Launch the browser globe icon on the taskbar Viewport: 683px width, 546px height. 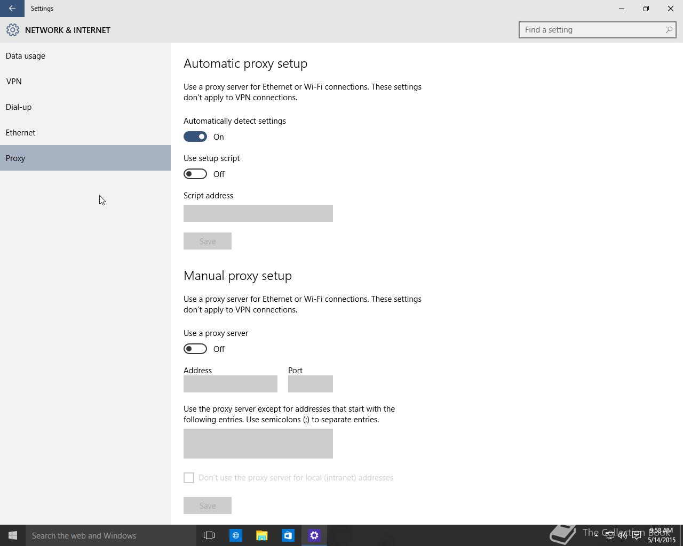click(235, 535)
